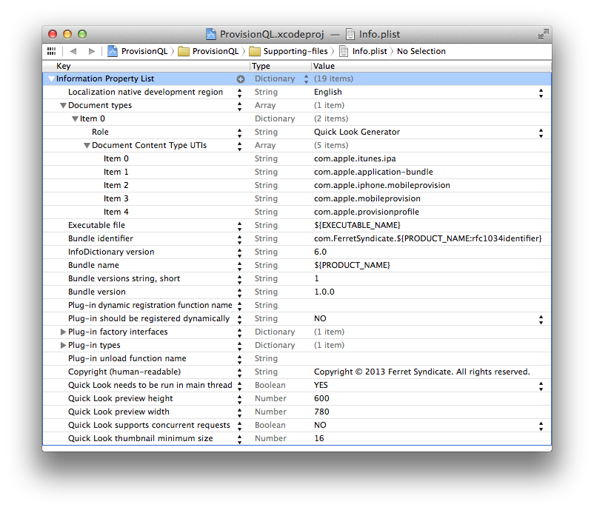Screen dimensions: 594x510
Task: Collapse the Information Property List triangle
Action: click(51, 78)
